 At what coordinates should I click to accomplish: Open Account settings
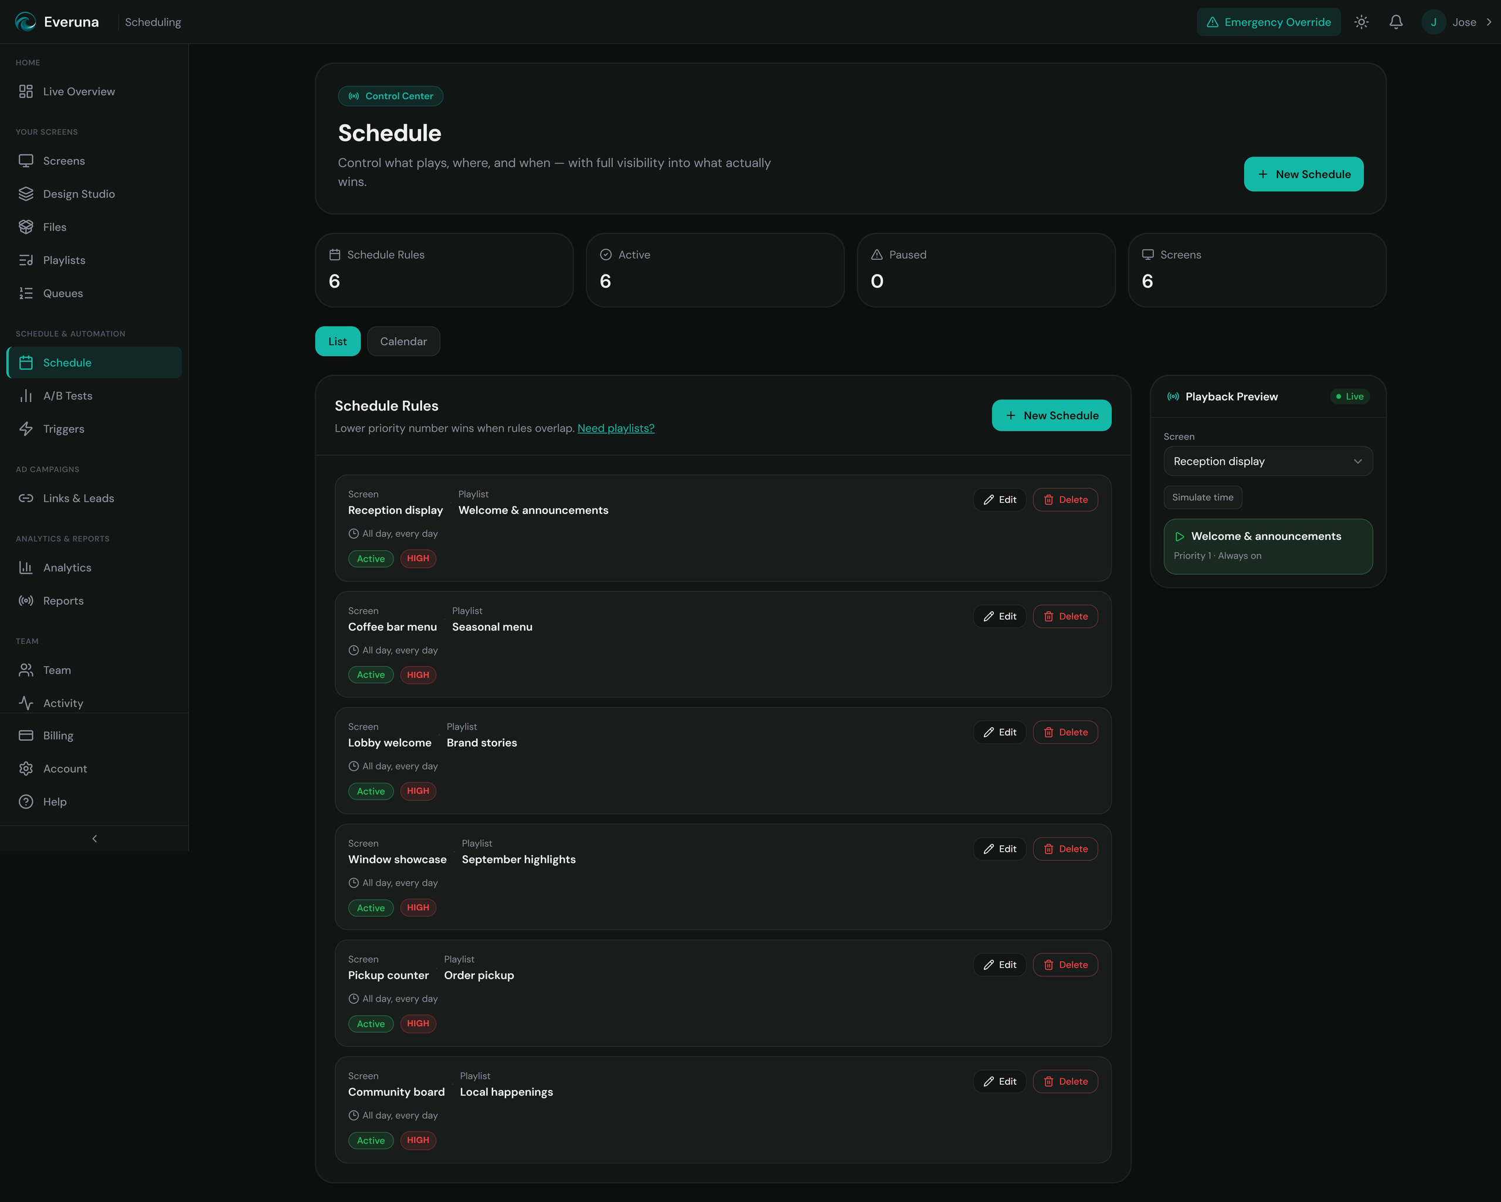[94, 768]
